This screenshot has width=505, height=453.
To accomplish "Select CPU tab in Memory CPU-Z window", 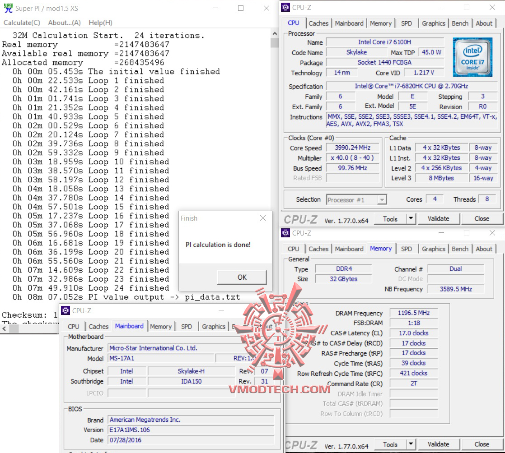I will tap(293, 249).
